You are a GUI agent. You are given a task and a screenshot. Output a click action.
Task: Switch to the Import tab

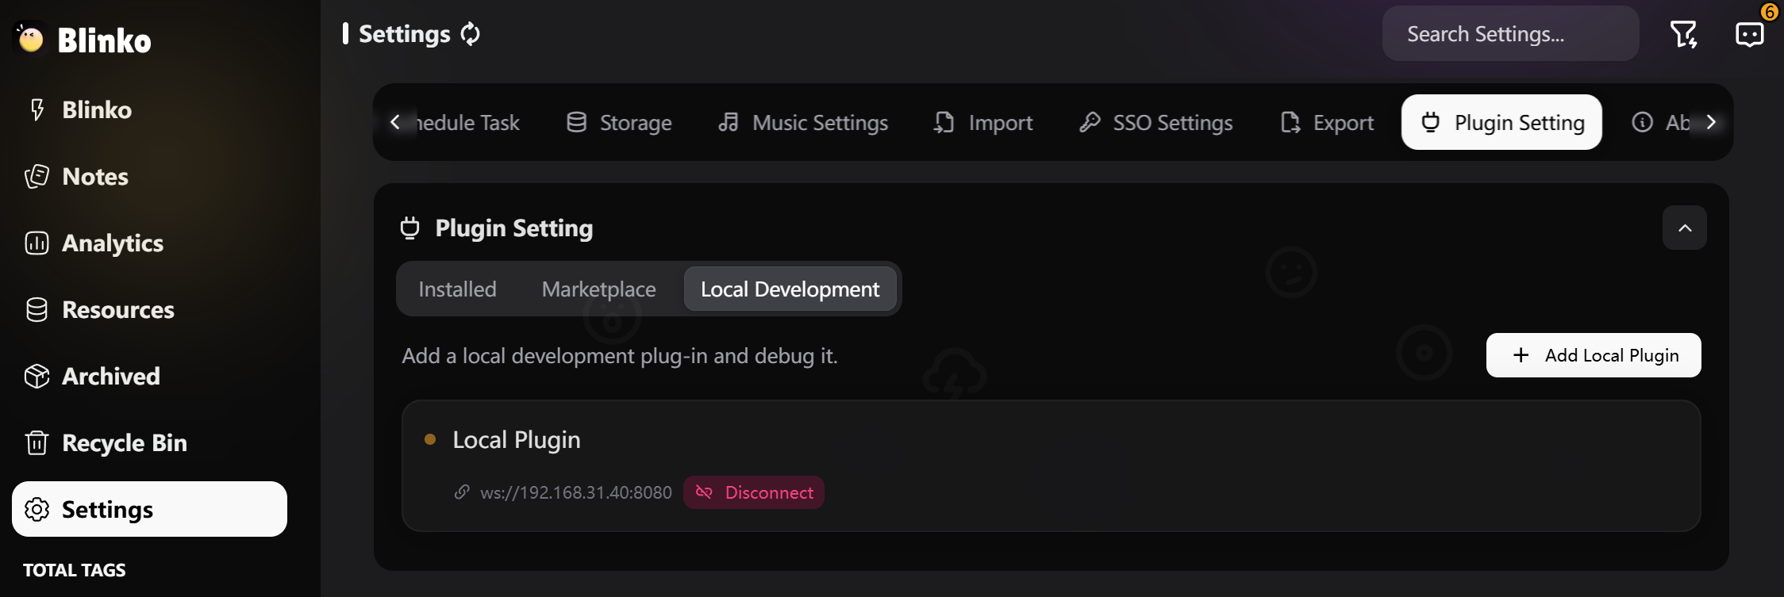[x=983, y=122]
